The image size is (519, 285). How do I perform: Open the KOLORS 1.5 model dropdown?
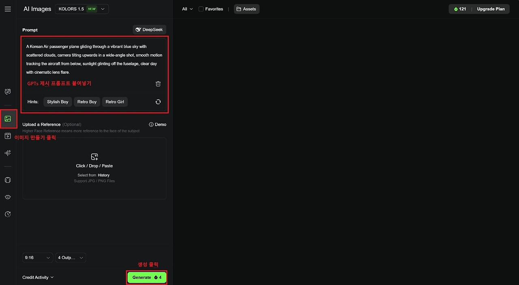click(82, 9)
